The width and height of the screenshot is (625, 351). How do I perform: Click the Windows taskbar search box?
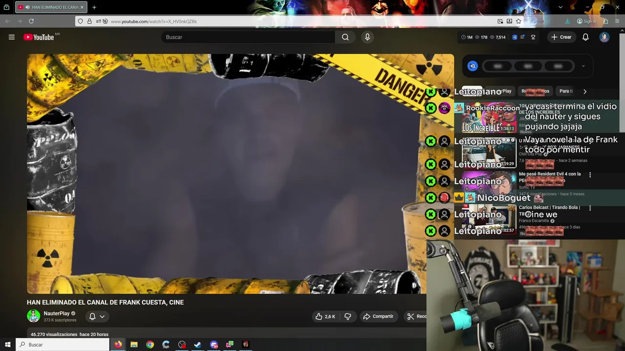[x=63, y=345]
